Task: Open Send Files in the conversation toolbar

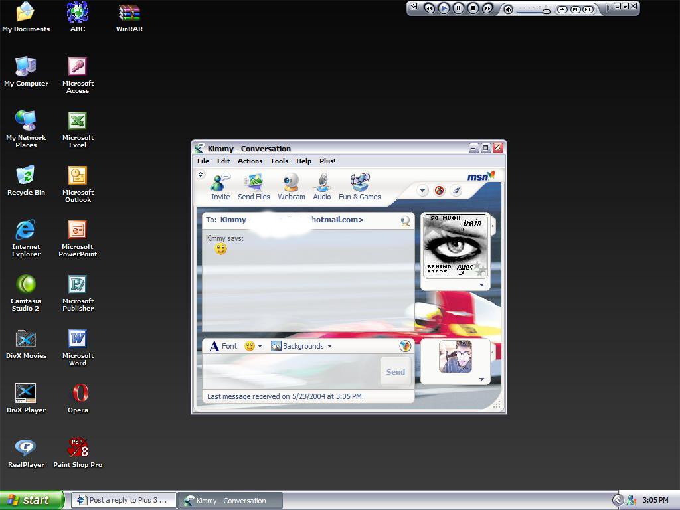Action: point(254,187)
